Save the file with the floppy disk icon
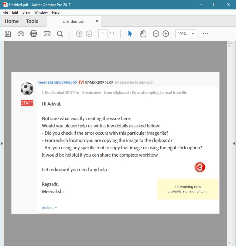This screenshot has height=246, width=236. [8, 34]
